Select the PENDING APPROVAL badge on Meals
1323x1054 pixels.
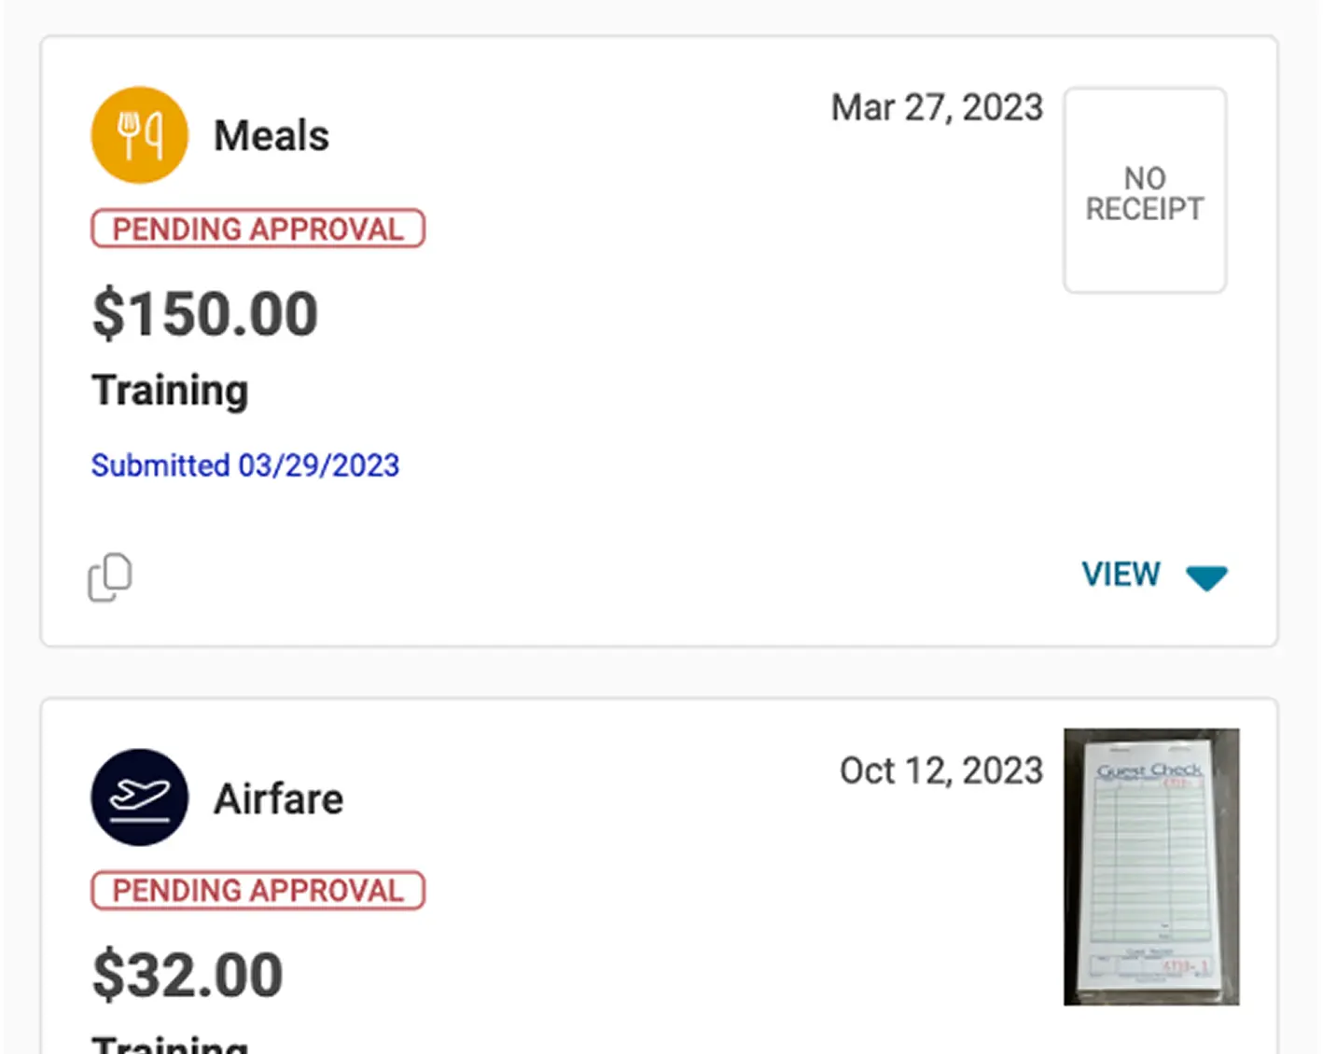[x=258, y=229]
